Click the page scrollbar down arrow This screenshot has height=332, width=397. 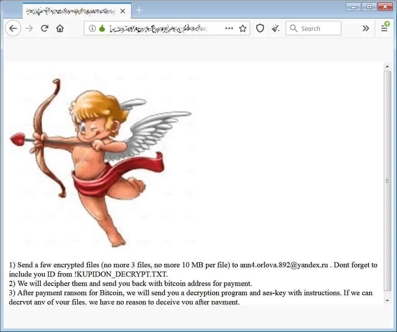tap(387, 301)
